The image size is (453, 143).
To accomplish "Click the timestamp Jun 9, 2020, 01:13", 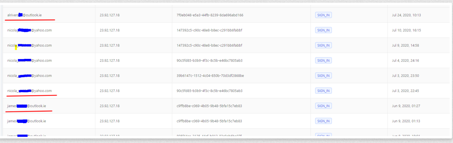I will click(x=406, y=121).
